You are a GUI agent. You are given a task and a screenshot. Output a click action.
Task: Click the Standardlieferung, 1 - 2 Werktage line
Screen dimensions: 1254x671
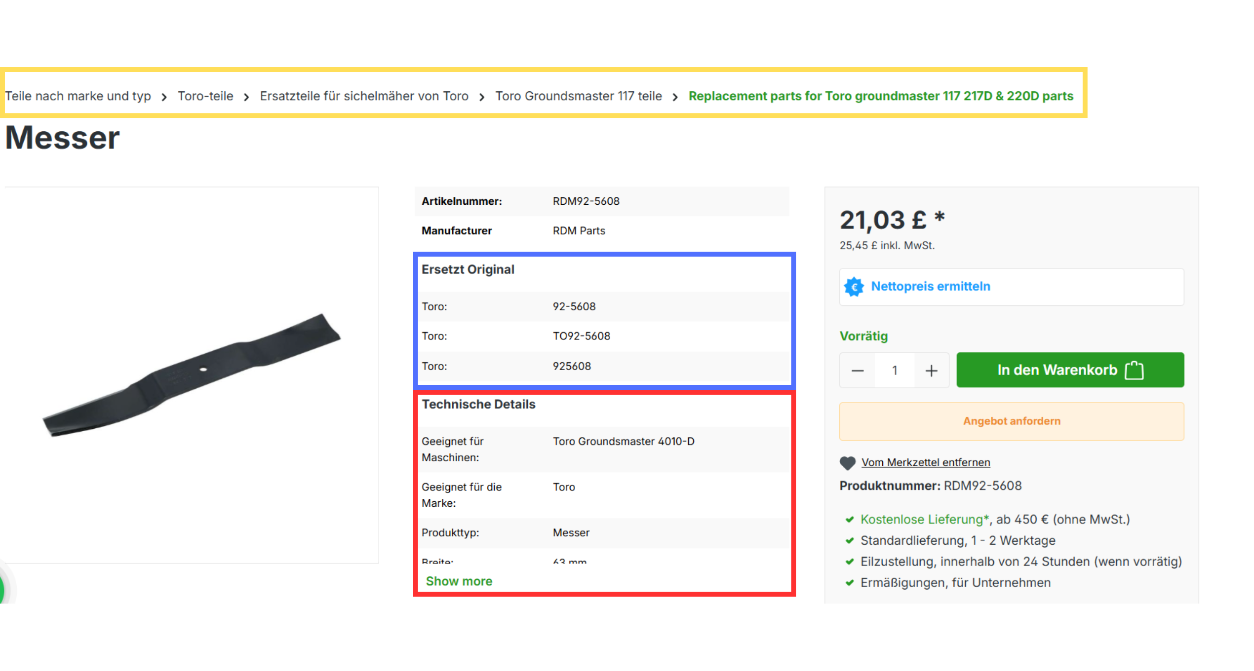pyautogui.click(x=958, y=540)
